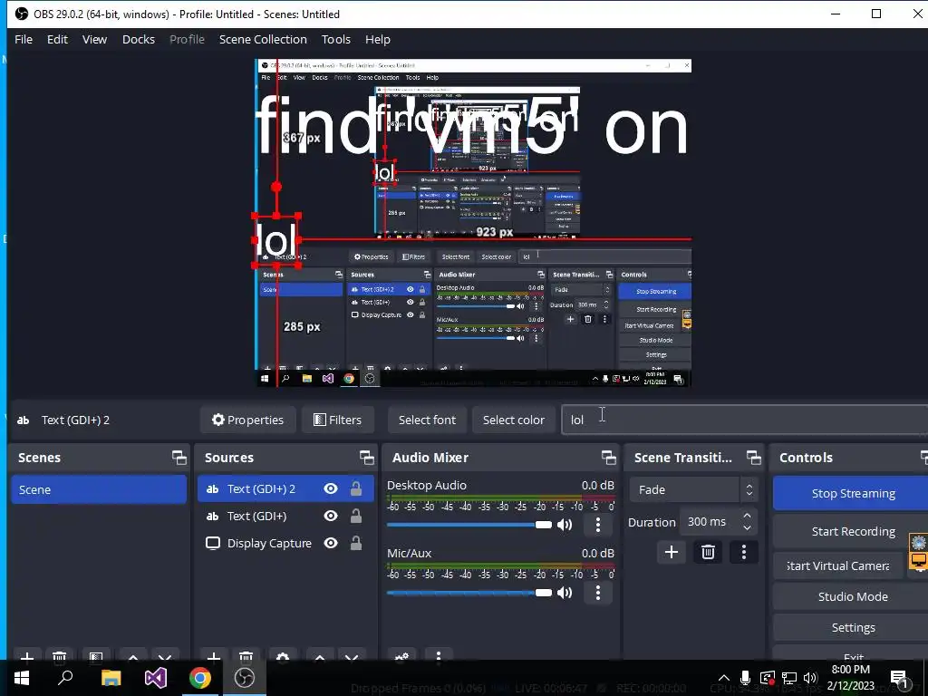The image size is (928, 696).
Task: Move source up arrow in Sources toolbar
Action: click(x=320, y=656)
